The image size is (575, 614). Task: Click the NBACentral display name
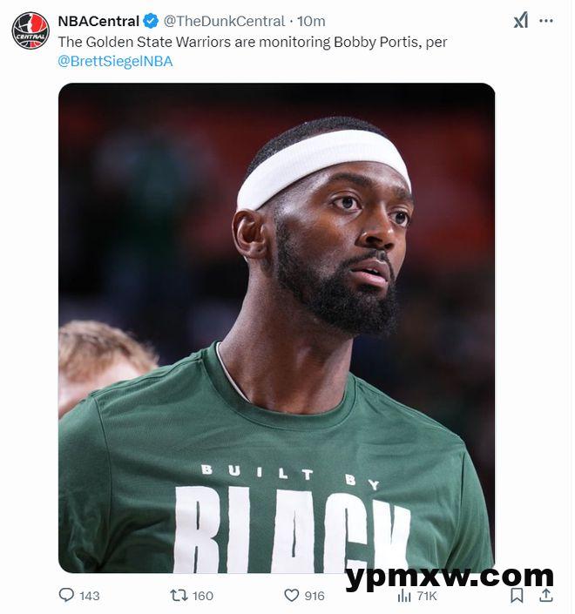point(98,21)
